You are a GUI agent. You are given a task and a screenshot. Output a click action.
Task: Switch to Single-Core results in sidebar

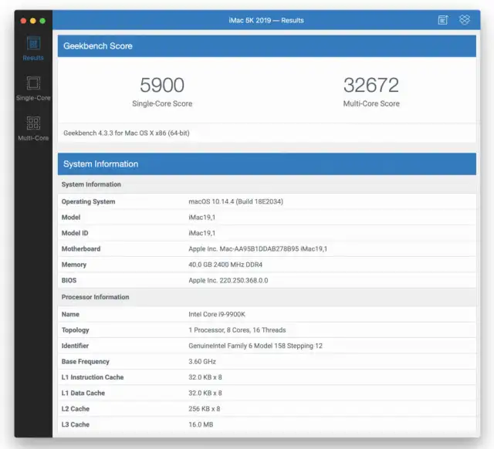coord(33,88)
